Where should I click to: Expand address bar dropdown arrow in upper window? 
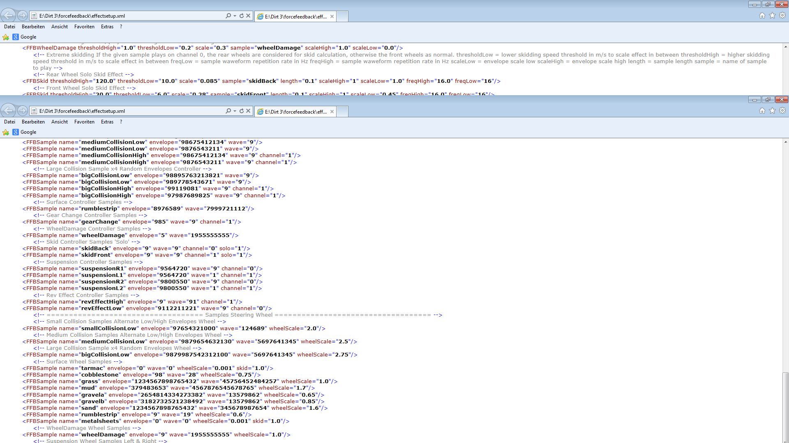coord(235,16)
